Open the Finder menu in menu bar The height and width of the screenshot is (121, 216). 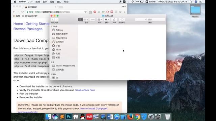pyautogui.click(x=22, y=2)
